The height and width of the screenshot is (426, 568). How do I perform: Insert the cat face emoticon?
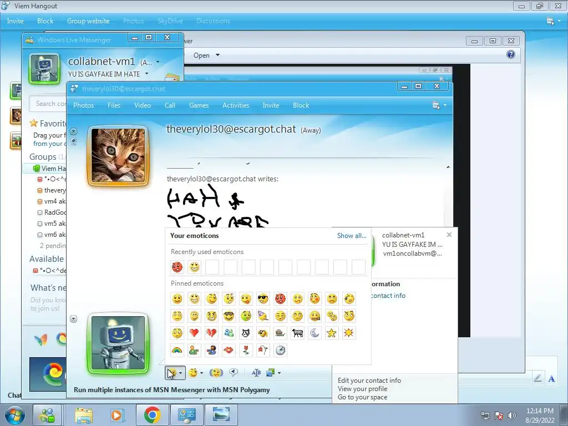click(x=246, y=333)
